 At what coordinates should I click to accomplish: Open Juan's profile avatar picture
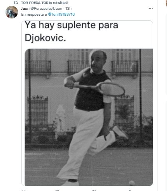coord(12,12)
